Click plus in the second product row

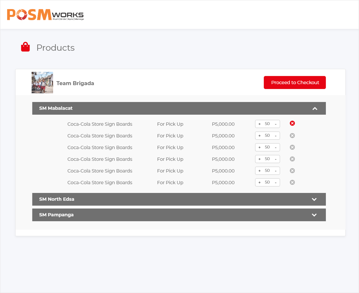click(x=259, y=136)
